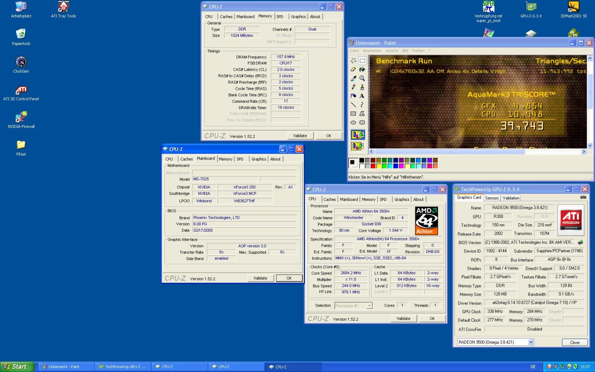This screenshot has width=595, height=372.
Task: Select the Rounded Rectangle tool
Action: point(362,122)
